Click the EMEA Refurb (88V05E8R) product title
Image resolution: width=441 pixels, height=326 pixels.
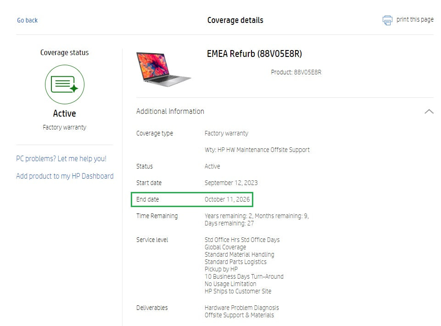click(x=254, y=54)
